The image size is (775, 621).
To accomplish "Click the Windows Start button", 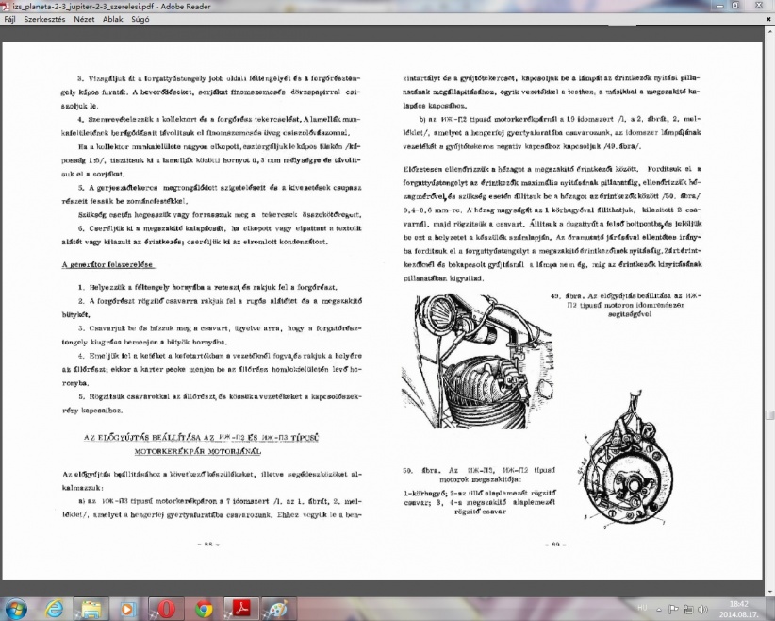I will coord(16,608).
